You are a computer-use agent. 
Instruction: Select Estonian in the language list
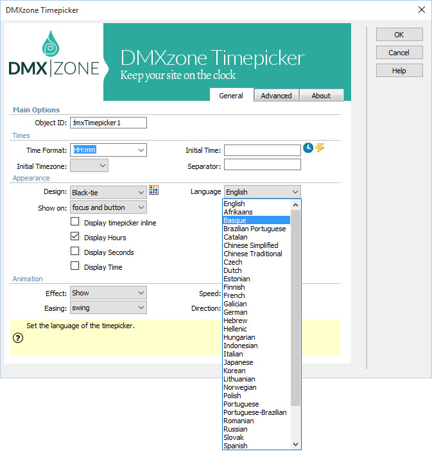click(257, 279)
